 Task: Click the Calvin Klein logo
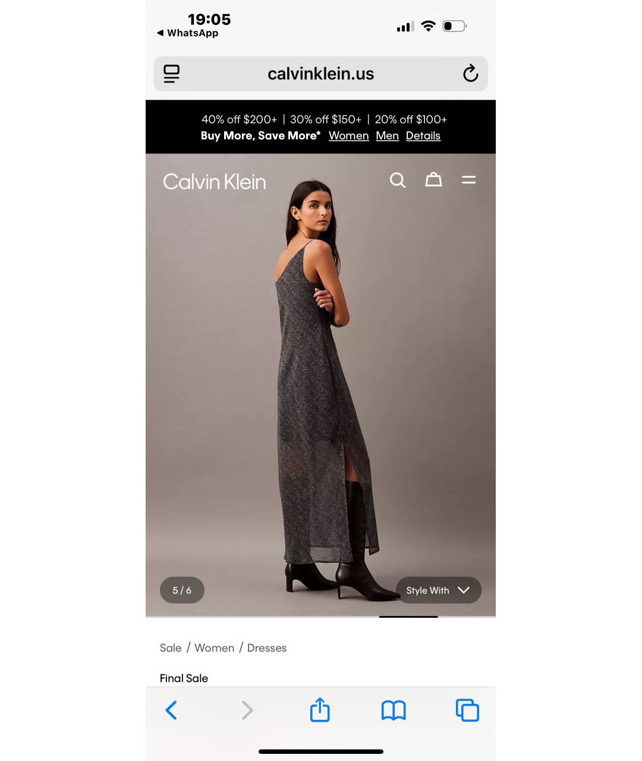(x=215, y=181)
